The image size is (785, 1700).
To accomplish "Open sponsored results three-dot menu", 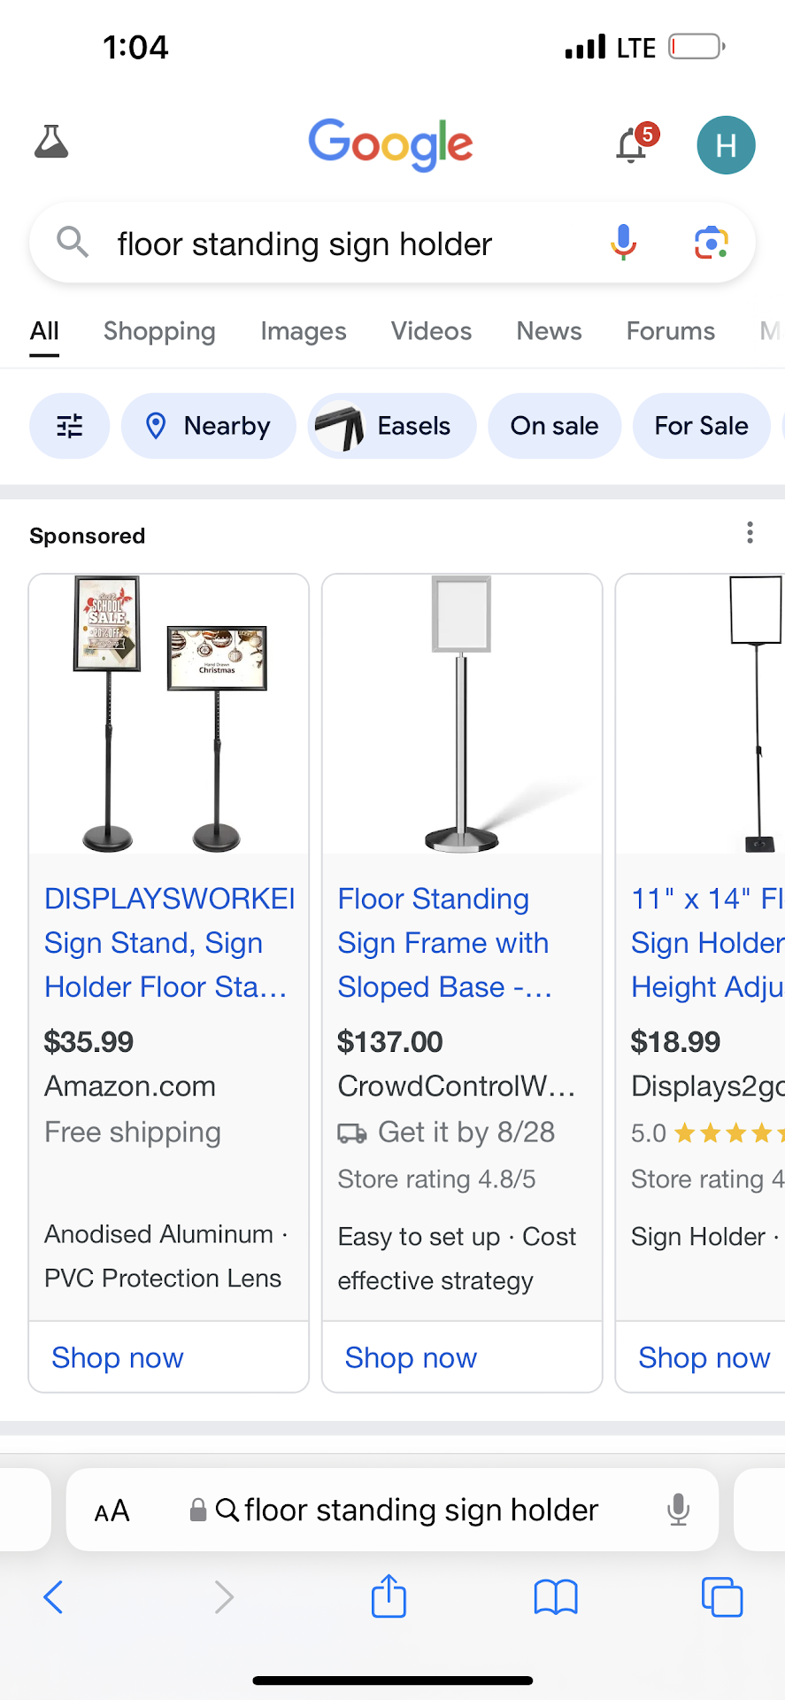I will click(750, 533).
